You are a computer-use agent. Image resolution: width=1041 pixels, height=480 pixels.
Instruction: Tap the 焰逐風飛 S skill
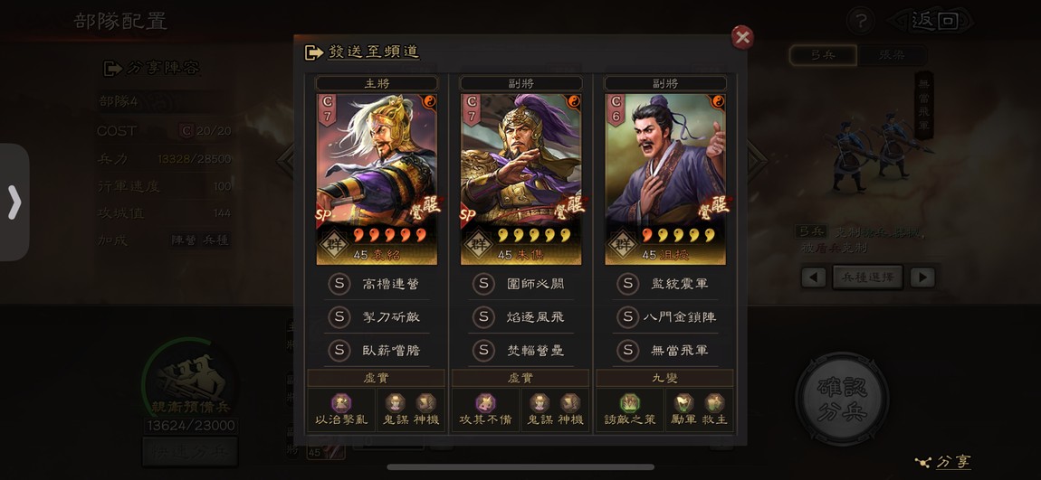tap(521, 317)
